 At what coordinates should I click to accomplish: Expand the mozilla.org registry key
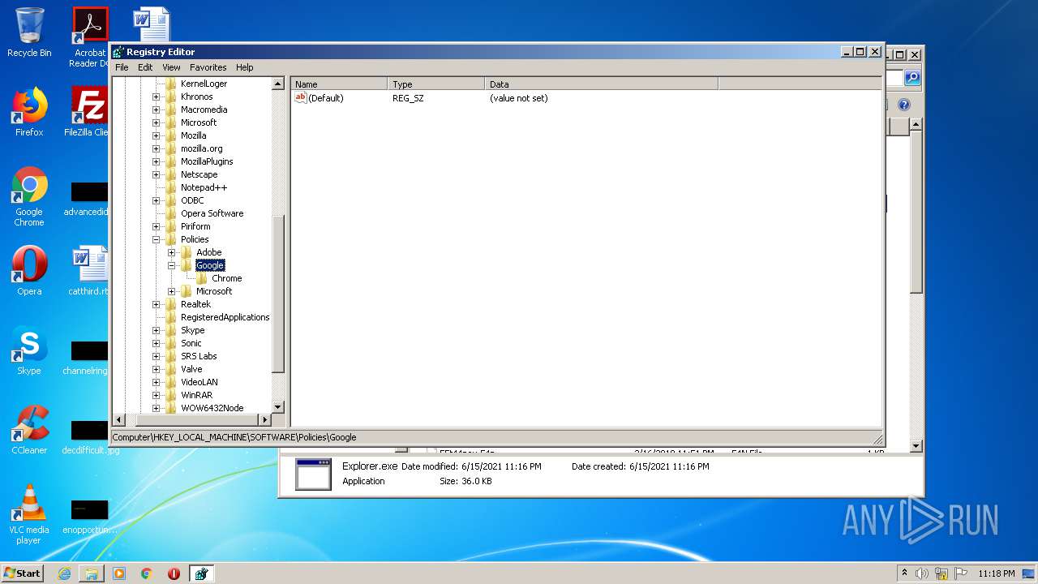[x=157, y=148]
